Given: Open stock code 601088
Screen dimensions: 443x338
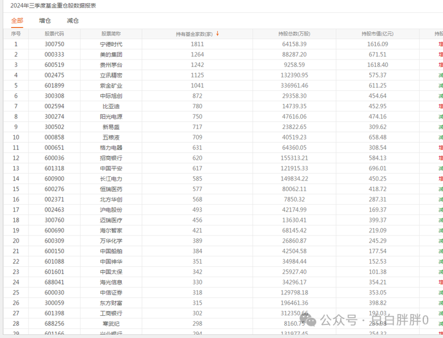Looking at the screenshot, I should [x=54, y=262].
